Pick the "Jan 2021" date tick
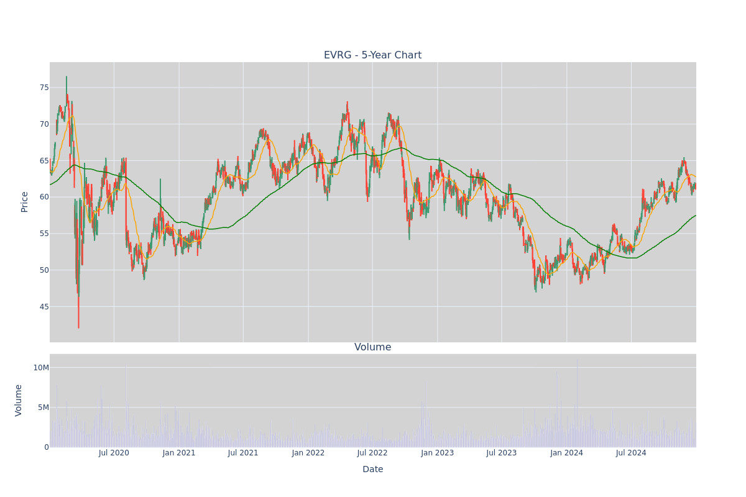This screenshot has width=746, height=497. pyautogui.click(x=179, y=453)
